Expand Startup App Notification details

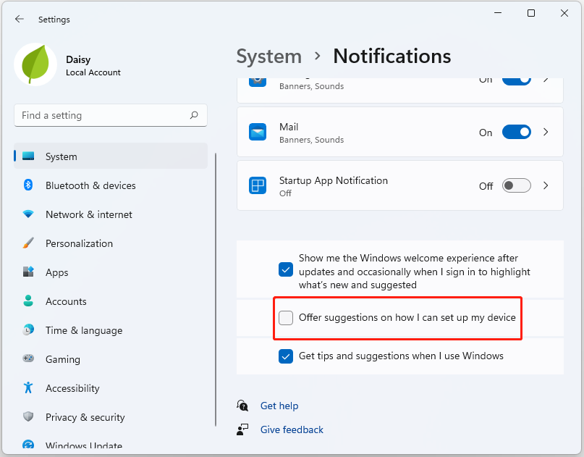(x=546, y=185)
